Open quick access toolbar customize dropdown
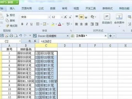This screenshot has height=99, width=132. click(30, 35)
